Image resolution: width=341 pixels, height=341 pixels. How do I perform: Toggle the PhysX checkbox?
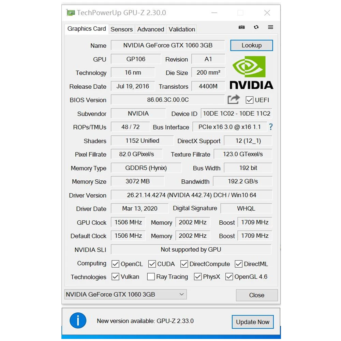(x=197, y=277)
